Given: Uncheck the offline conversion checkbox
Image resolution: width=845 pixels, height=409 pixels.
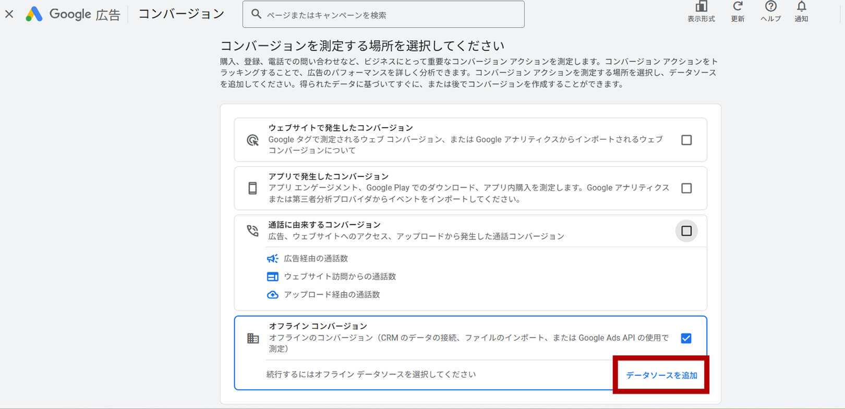Looking at the screenshot, I should (686, 338).
